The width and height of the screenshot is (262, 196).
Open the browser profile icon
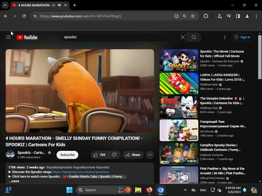tap(247, 16)
